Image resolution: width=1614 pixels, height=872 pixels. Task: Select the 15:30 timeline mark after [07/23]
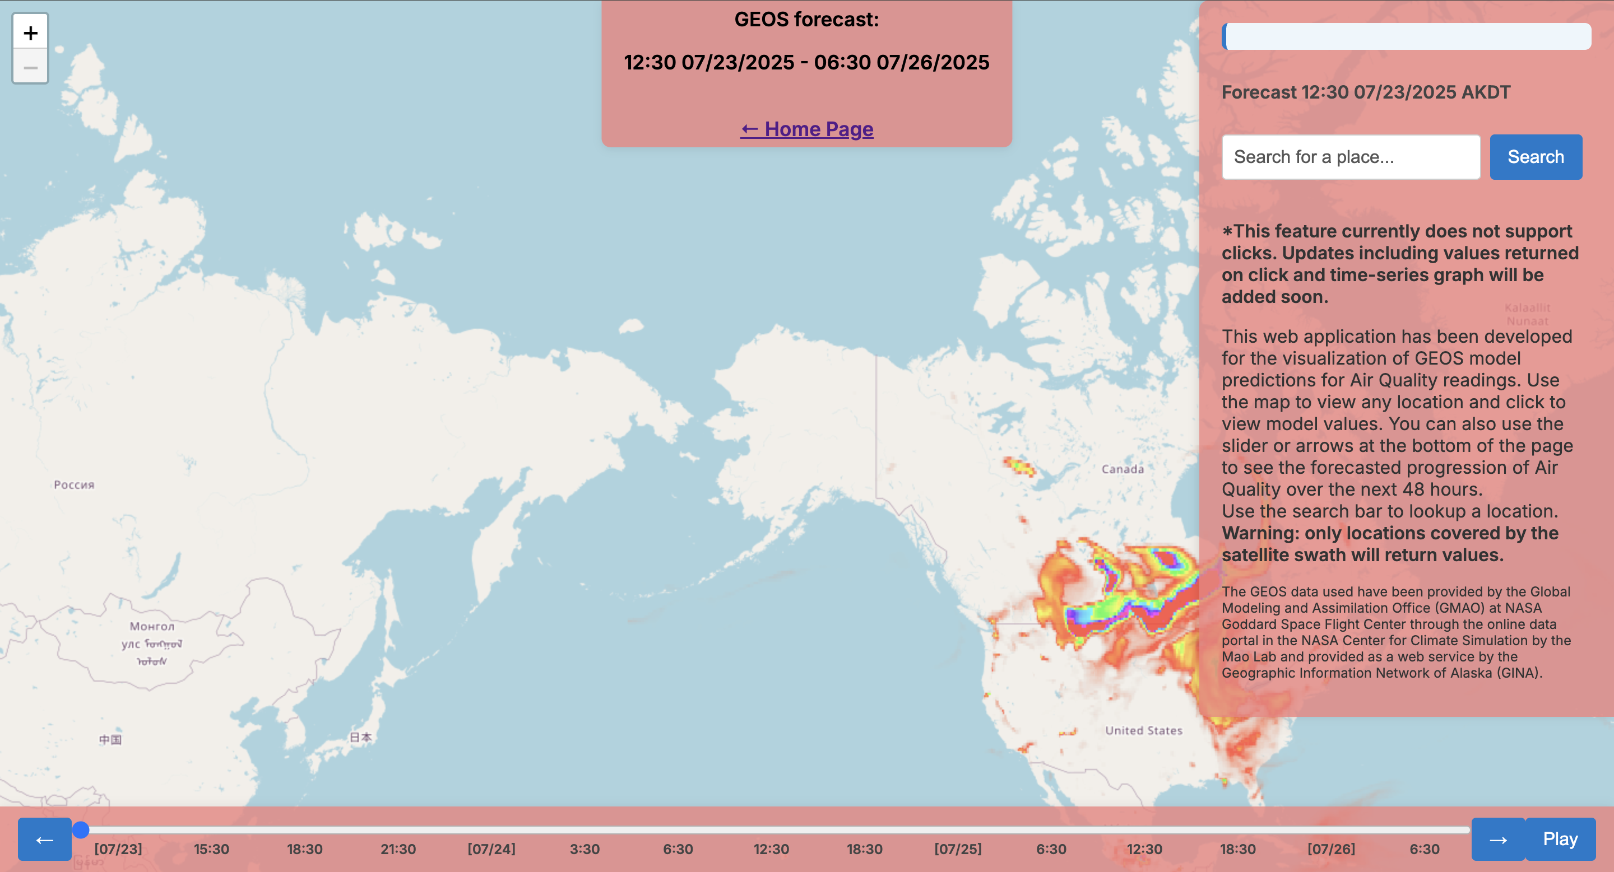pos(211,849)
